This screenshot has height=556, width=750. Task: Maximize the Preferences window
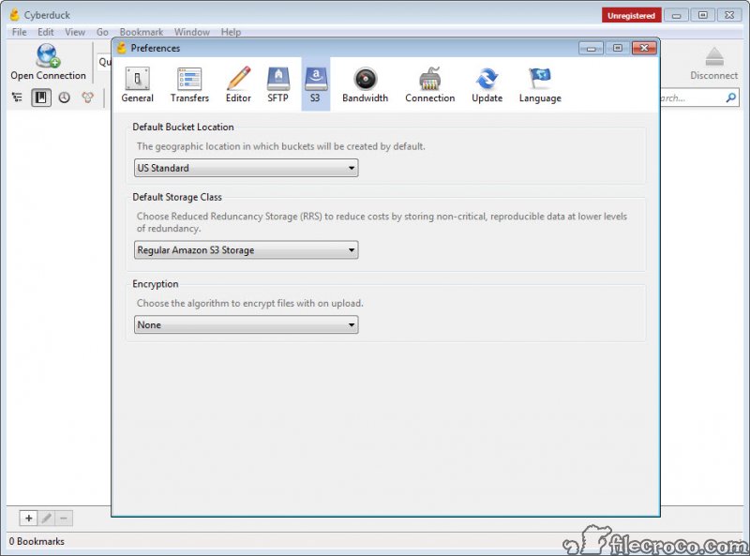point(618,48)
